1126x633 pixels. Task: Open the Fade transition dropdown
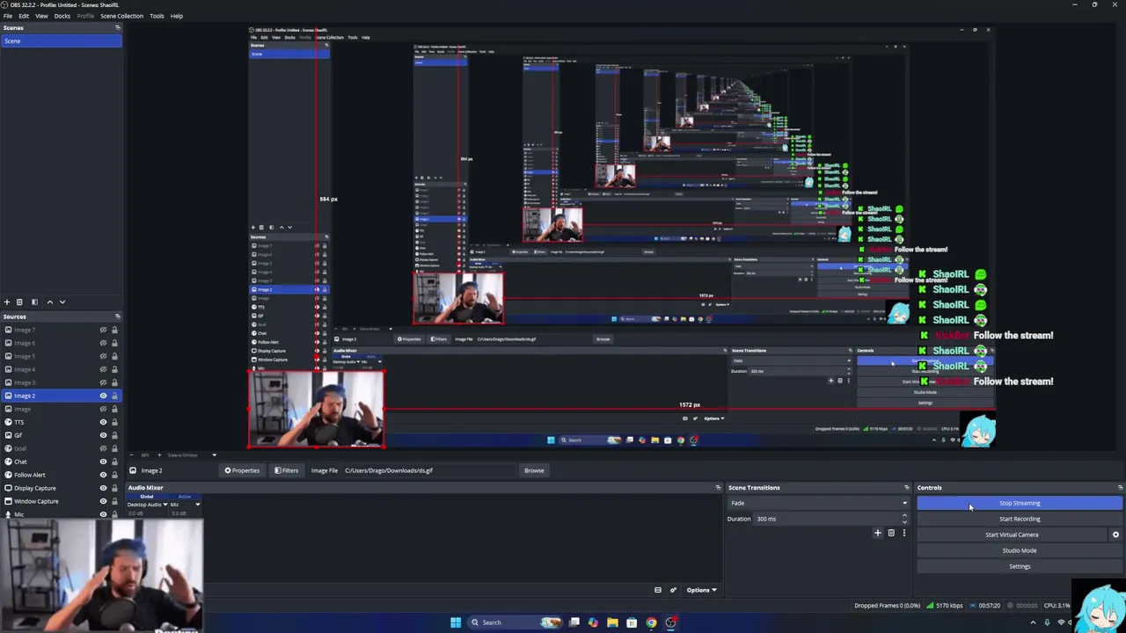(818, 503)
